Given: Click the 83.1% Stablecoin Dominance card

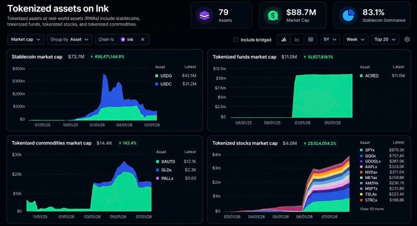Looking at the screenshot, I should click(372, 15).
